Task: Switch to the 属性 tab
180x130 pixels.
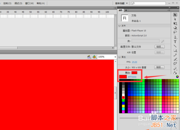Action: click(121, 10)
